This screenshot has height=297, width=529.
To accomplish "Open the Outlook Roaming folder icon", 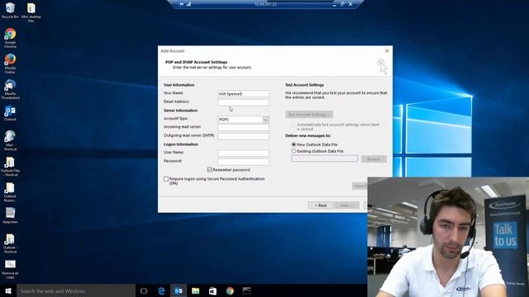I will (x=10, y=192).
